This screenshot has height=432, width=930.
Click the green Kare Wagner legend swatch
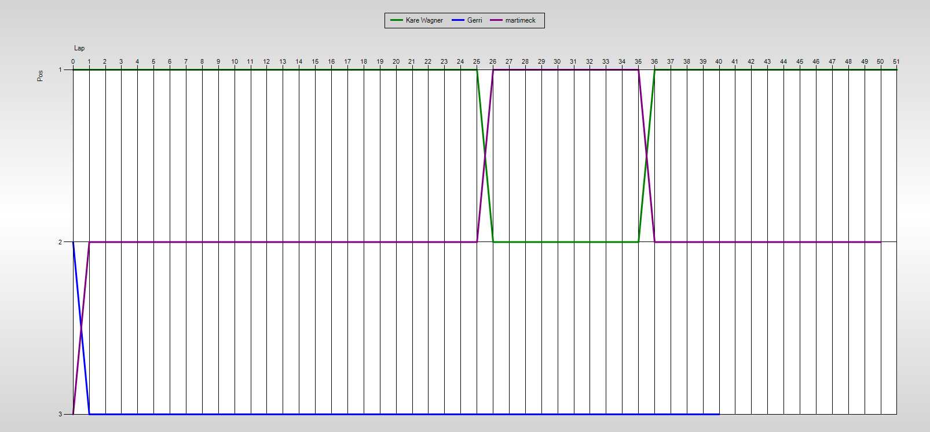click(397, 20)
